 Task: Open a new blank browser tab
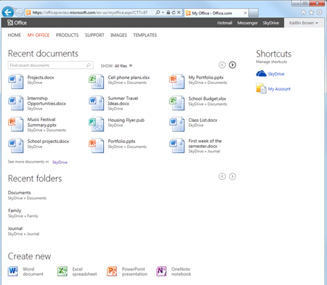[x=254, y=13]
